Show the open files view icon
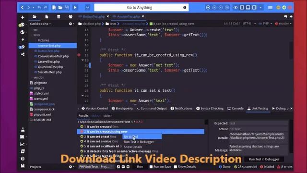Screen dimensions: 307x173 (x=47, y=17)
